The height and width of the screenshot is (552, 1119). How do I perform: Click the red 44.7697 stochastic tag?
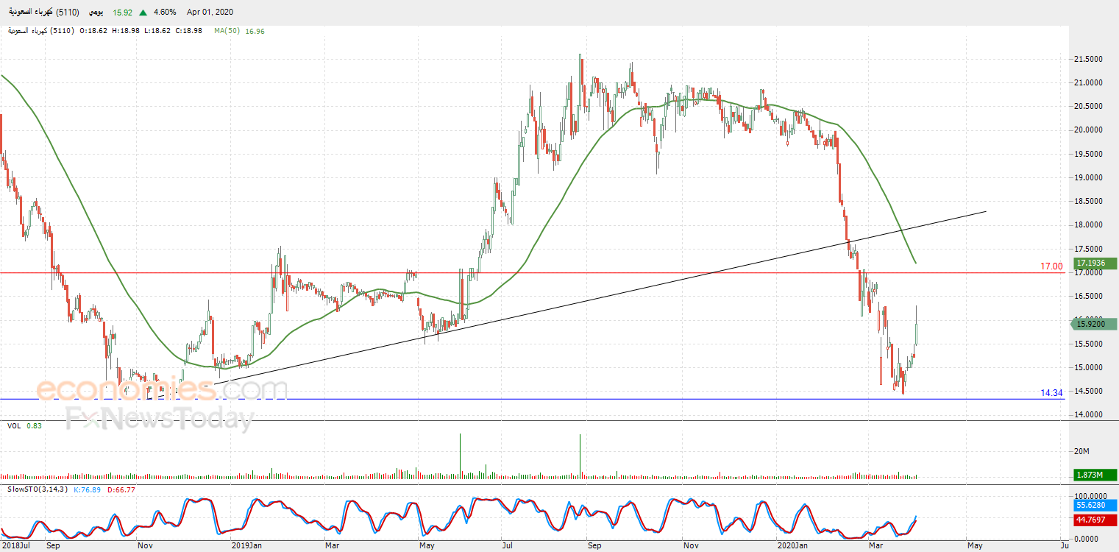[1095, 520]
